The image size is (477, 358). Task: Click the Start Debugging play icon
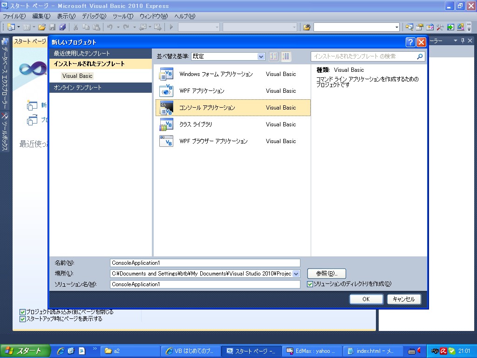[171, 28]
